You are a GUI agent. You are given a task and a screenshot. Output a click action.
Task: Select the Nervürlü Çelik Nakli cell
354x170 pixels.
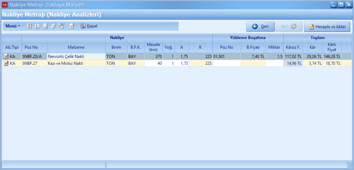pos(76,56)
